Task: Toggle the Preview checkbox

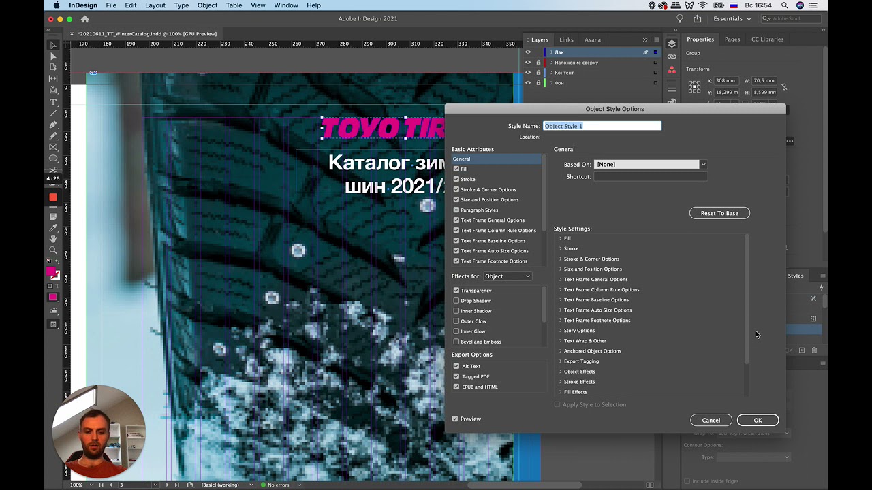Action: pyautogui.click(x=455, y=419)
